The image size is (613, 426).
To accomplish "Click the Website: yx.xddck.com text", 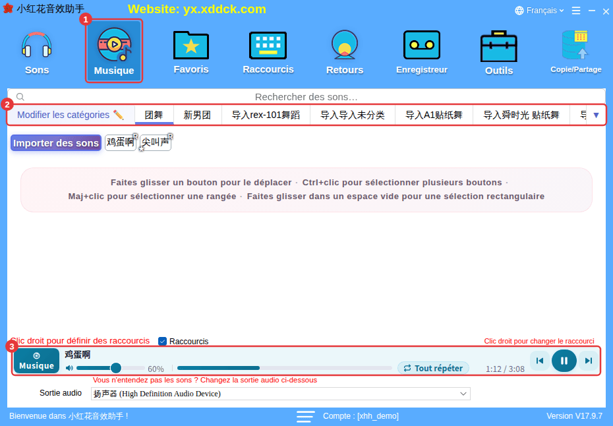I will [197, 9].
